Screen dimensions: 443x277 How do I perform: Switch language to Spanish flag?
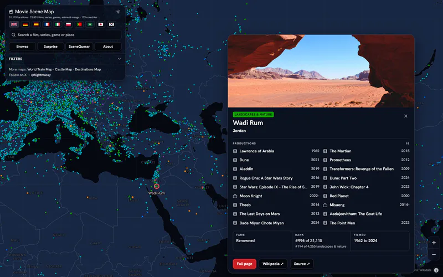coord(36,24)
